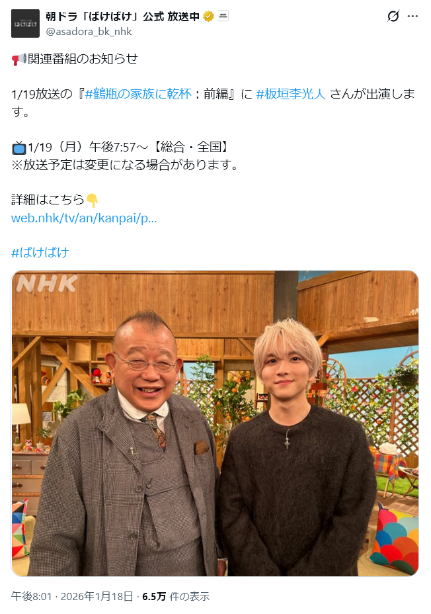
Task: Open the @asadora_bk_nhk handle
Action: pos(89,32)
